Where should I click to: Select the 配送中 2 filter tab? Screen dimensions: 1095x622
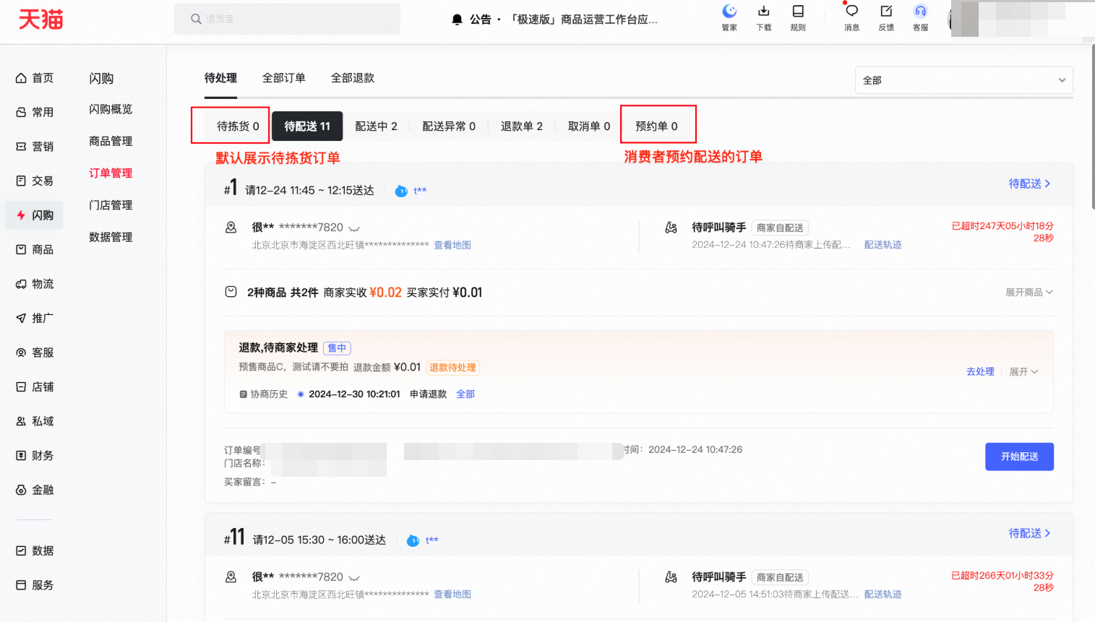point(376,126)
